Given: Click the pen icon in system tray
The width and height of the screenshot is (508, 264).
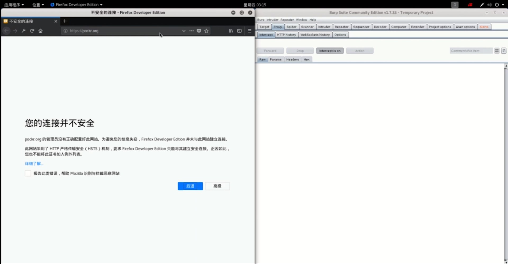Looking at the screenshot, I should click(x=482, y=5).
